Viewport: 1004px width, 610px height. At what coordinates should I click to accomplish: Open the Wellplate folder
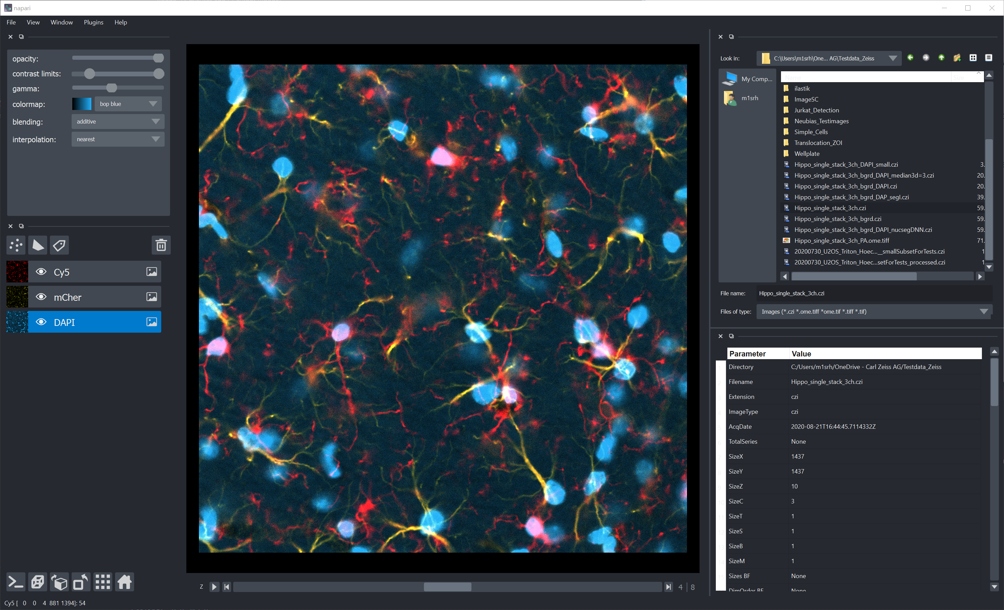[806, 154]
